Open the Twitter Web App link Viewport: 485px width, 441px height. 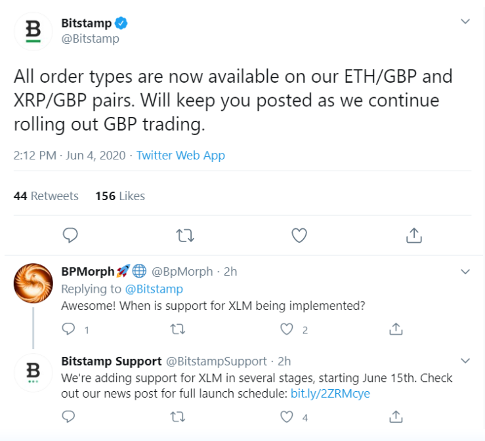[x=180, y=156]
